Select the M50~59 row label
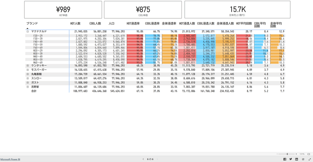The image size is (313, 162). (38, 60)
